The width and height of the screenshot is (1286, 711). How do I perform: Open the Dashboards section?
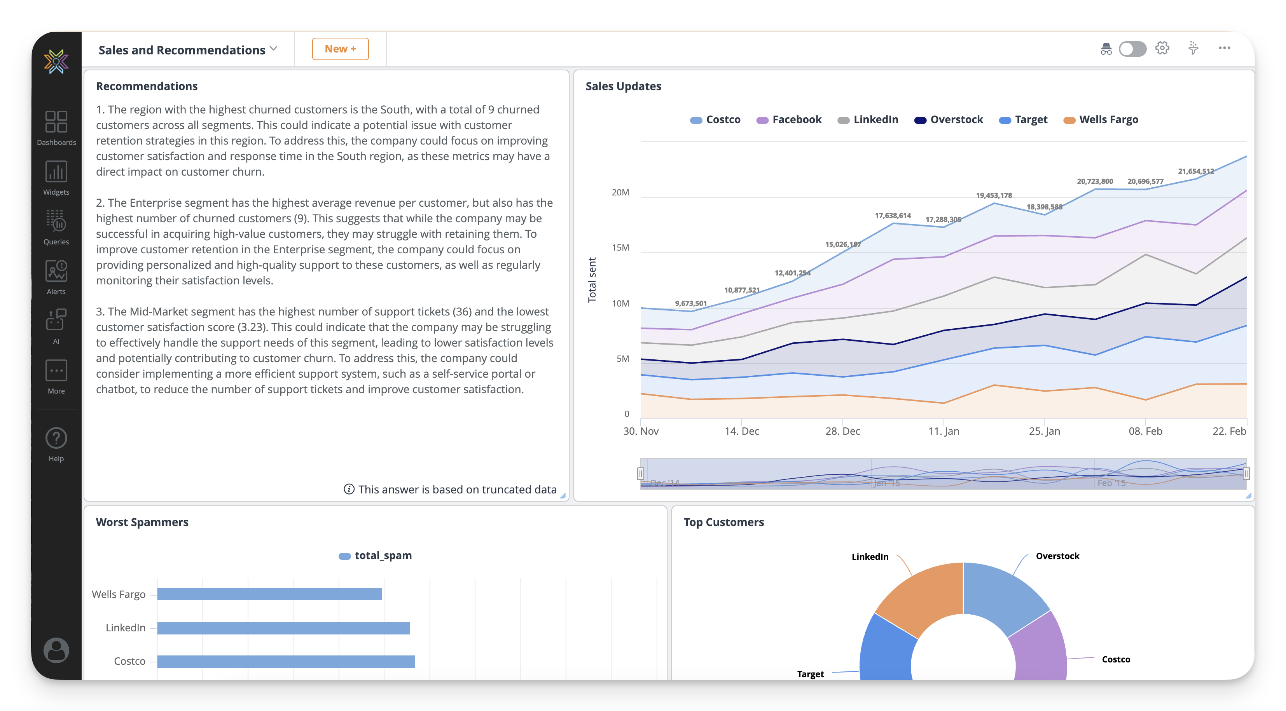pyautogui.click(x=56, y=128)
